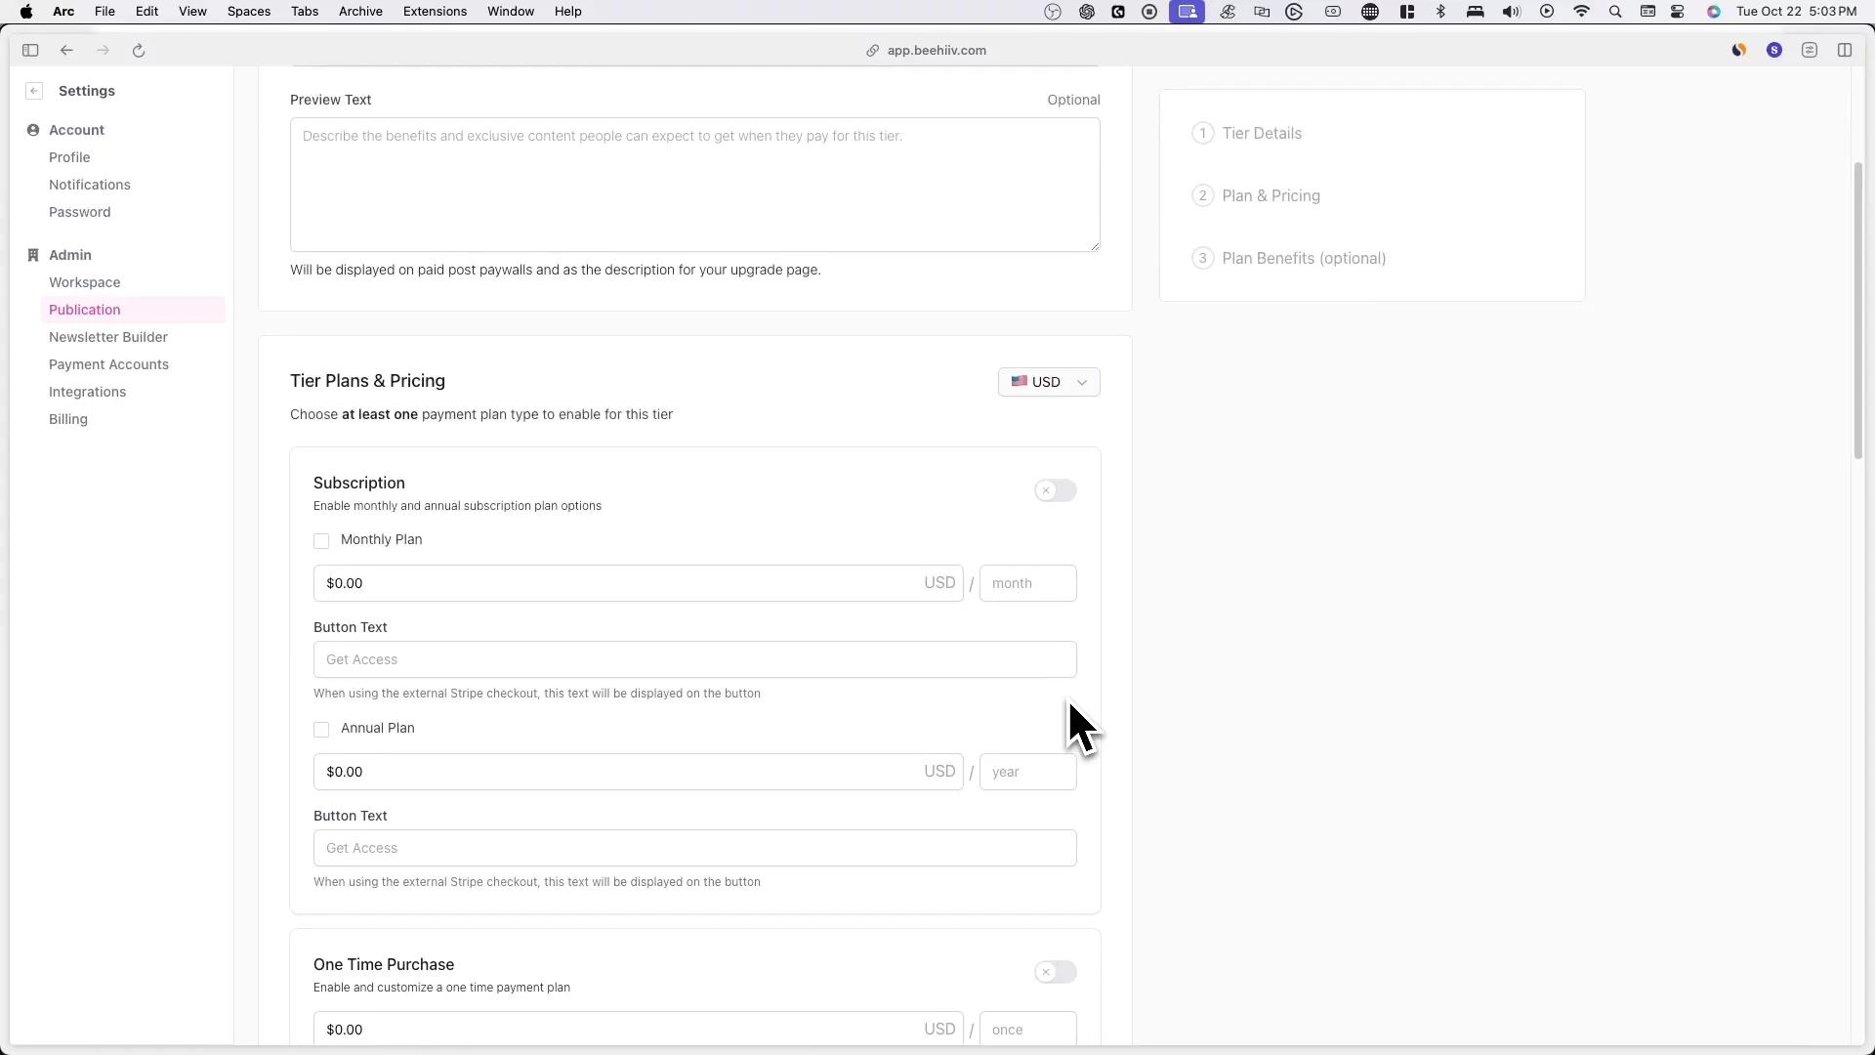Jump to Plan & Pricing step
Image resolution: width=1875 pixels, height=1055 pixels.
1271,195
